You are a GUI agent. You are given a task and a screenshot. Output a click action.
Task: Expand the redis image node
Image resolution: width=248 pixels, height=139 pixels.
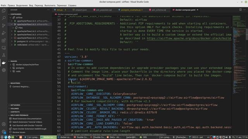10,71
